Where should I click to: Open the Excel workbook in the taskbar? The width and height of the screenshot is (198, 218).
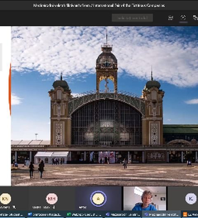(84, 215)
